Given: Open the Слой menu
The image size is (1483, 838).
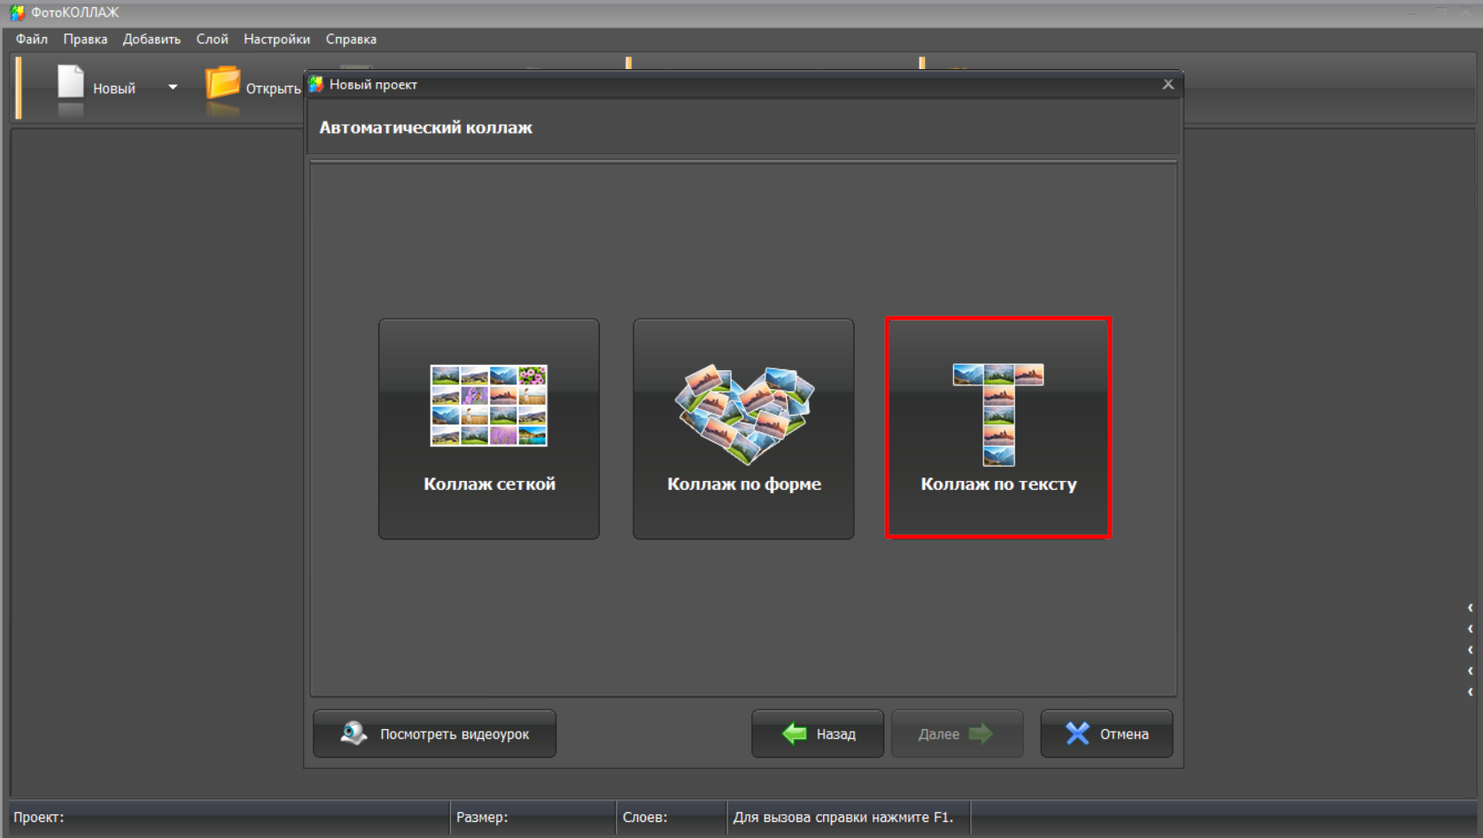Looking at the screenshot, I should [212, 39].
